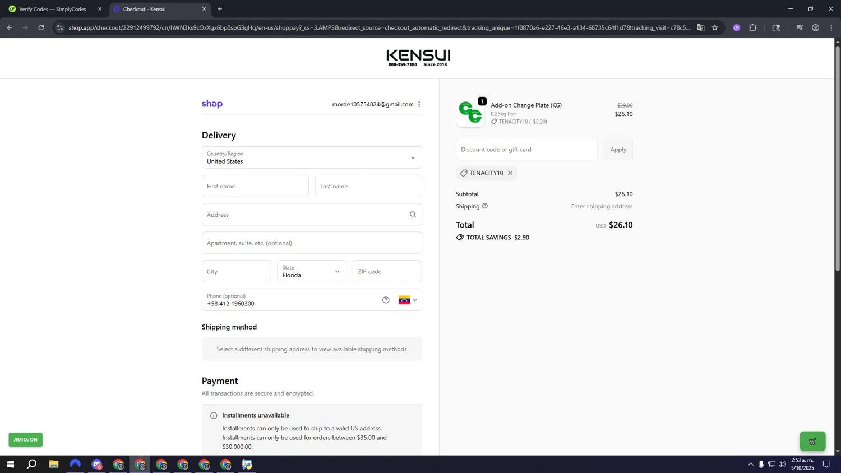Show hidden system tray icons
Screen dimensions: 841x473
point(750,464)
